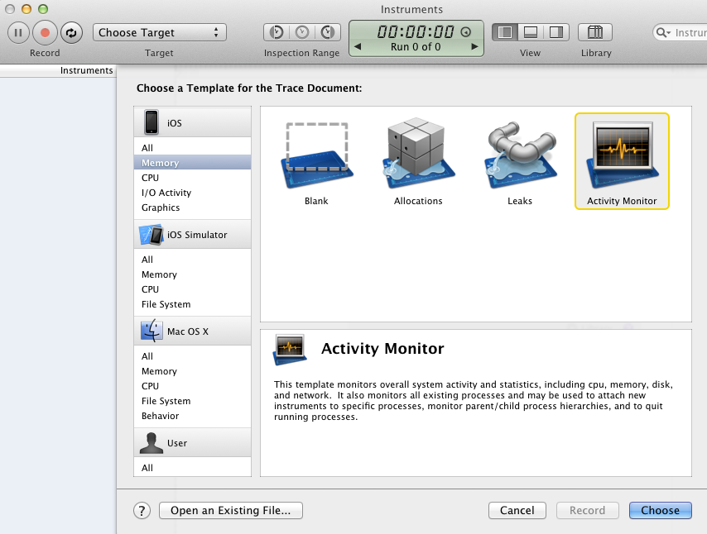
Task: Select Memory under iOS
Action: pyautogui.click(x=193, y=163)
